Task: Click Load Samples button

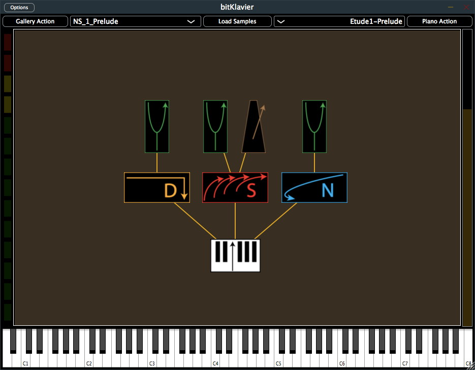Action: tap(238, 21)
